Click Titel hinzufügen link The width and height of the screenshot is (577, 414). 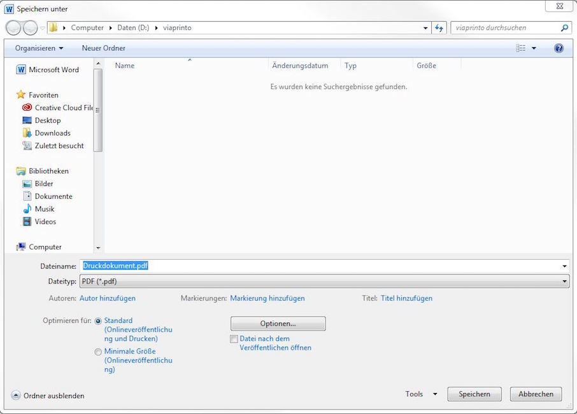pyautogui.click(x=406, y=299)
